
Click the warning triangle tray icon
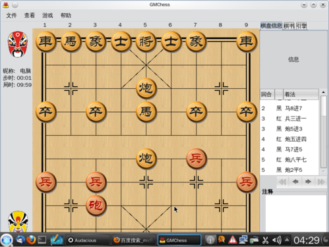[232, 240]
